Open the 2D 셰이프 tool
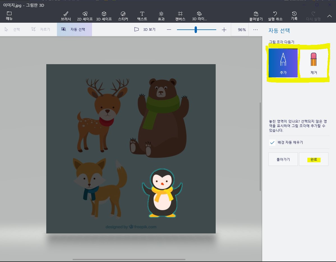The width and height of the screenshot is (336, 262). (85, 16)
